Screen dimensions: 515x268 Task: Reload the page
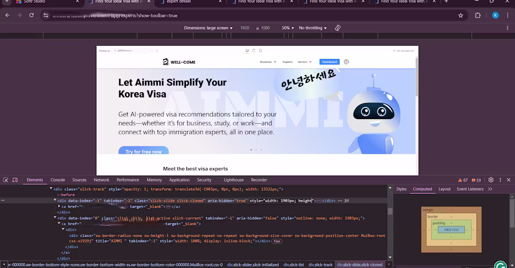pyautogui.click(x=31, y=15)
